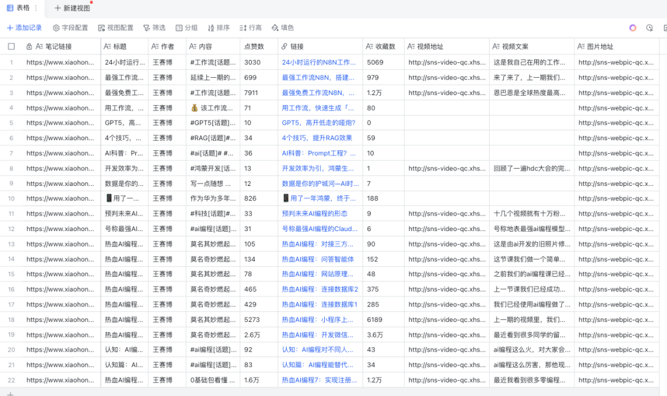Screen dimensions: 667x396
Task: Open 字段配置 field settings
Action: tap(70, 28)
